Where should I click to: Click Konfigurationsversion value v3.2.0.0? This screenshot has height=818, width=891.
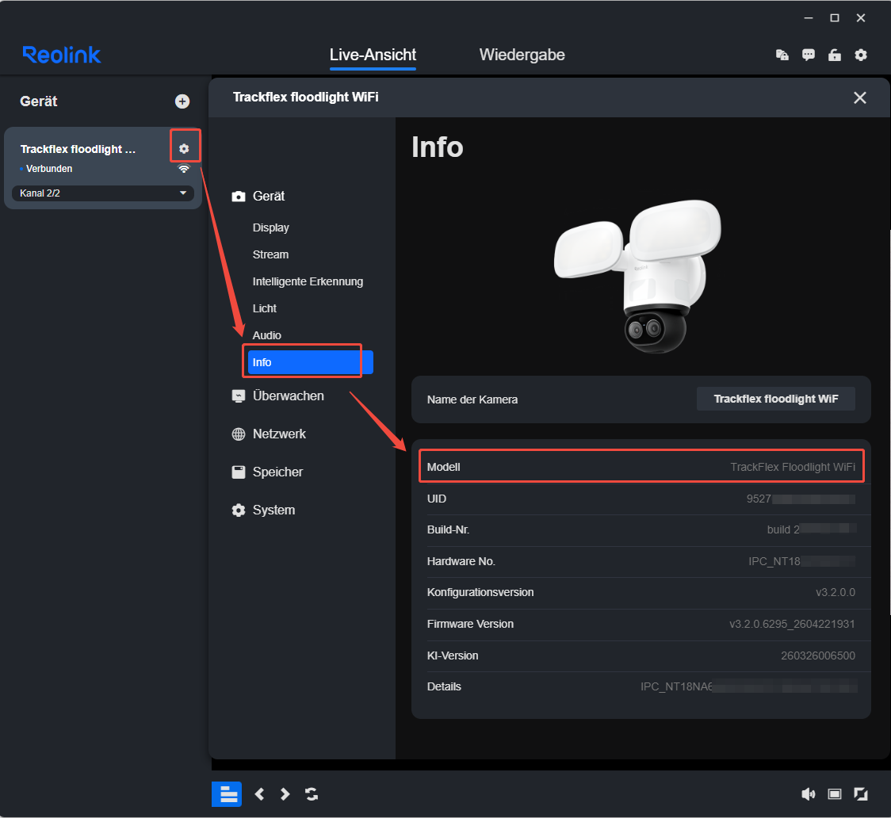click(x=836, y=592)
